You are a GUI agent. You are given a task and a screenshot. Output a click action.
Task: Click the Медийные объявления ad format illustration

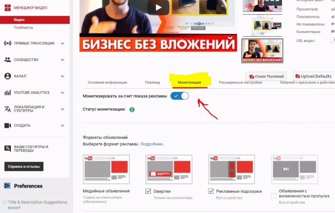pos(106,169)
